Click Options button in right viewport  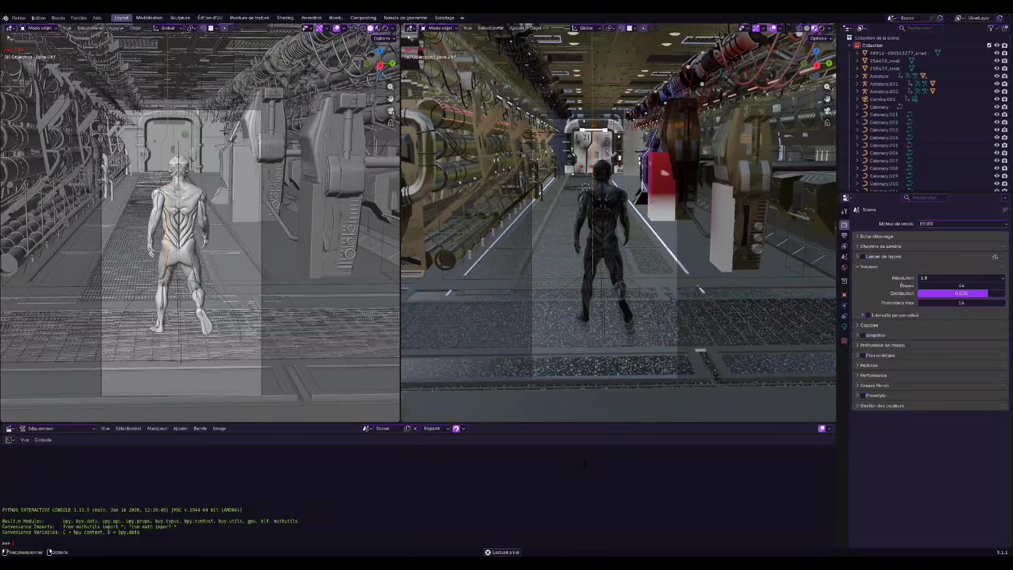(820, 39)
